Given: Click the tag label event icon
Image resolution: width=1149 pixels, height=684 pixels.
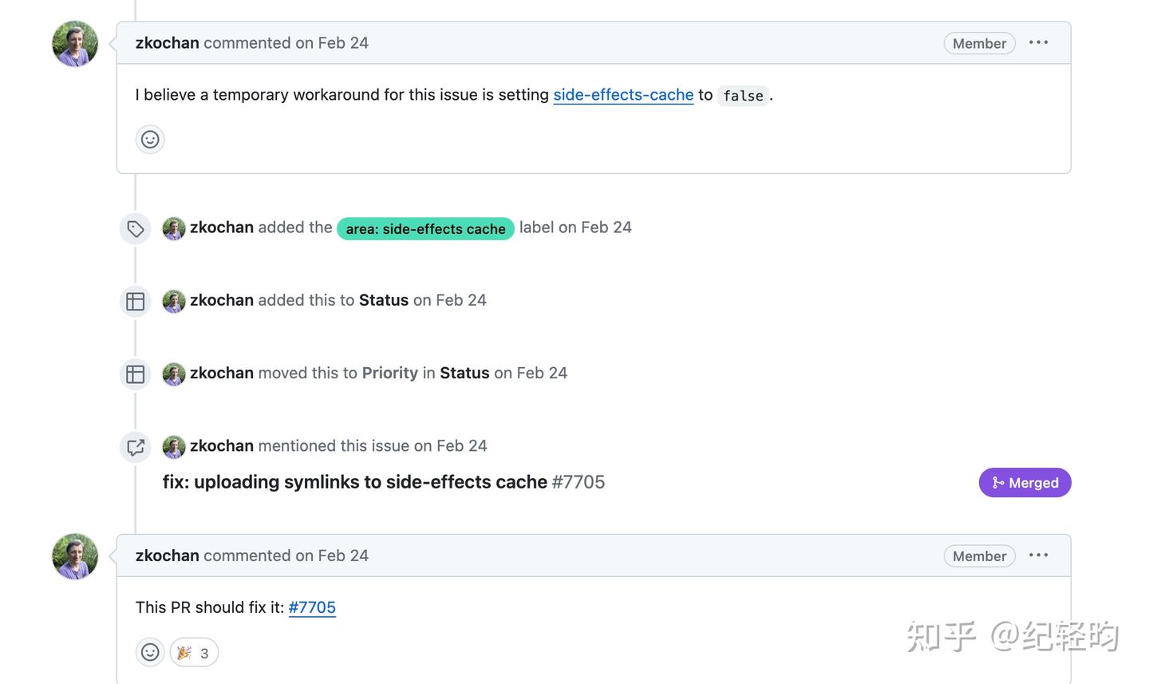Looking at the screenshot, I should (x=136, y=229).
